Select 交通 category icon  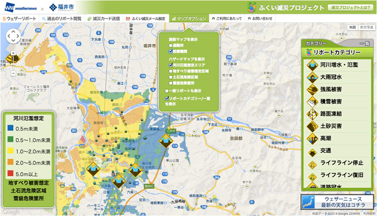click(x=312, y=152)
